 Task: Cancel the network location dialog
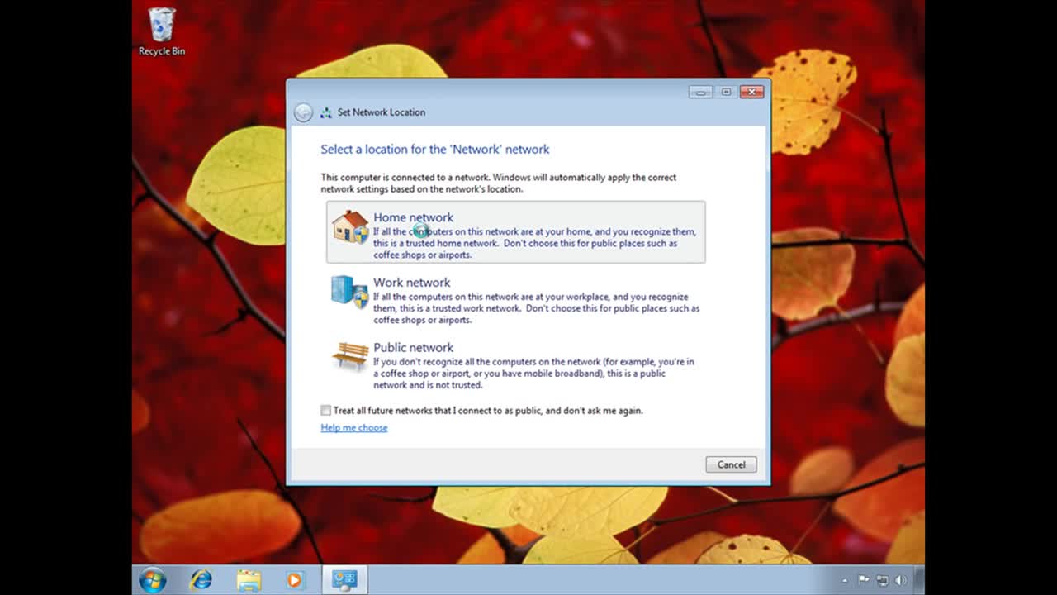click(731, 464)
